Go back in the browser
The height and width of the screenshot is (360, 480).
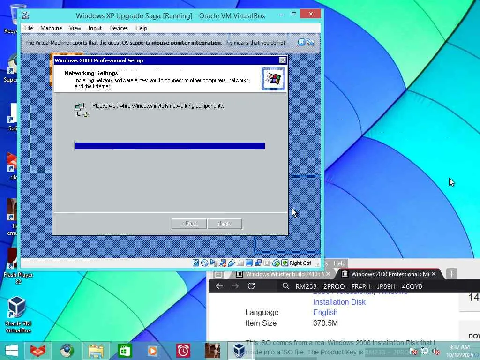point(219,286)
